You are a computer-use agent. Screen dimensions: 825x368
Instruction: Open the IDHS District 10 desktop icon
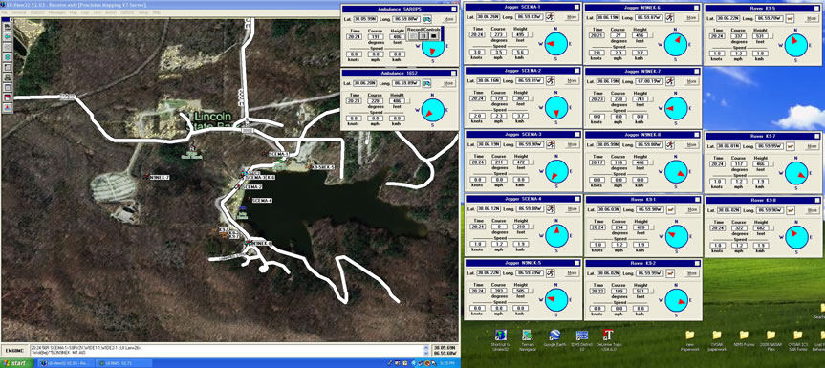582,341
